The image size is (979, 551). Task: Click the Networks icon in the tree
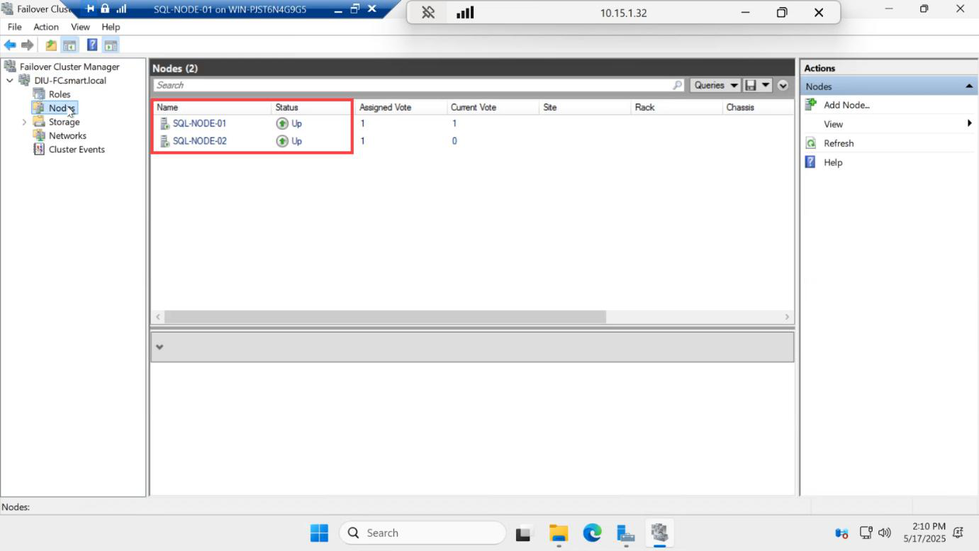[x=39, y=135]
